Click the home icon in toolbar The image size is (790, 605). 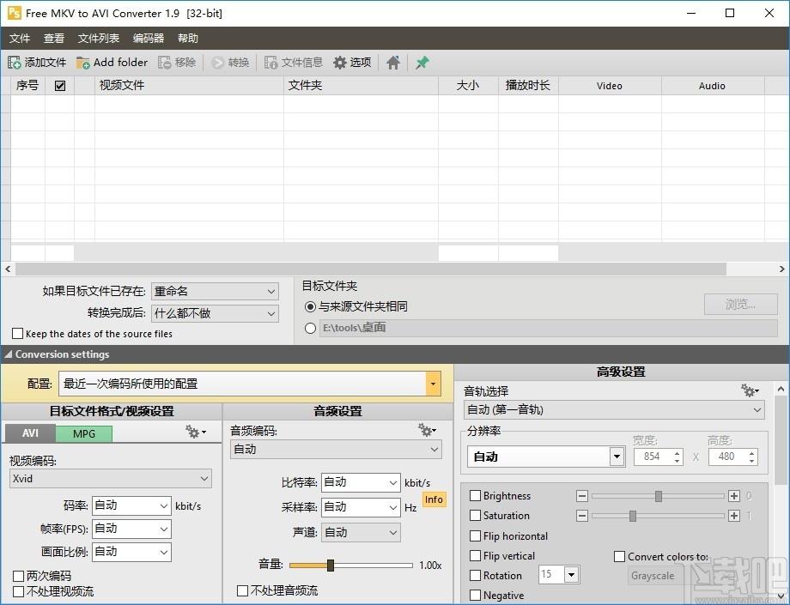pos(393,63)
